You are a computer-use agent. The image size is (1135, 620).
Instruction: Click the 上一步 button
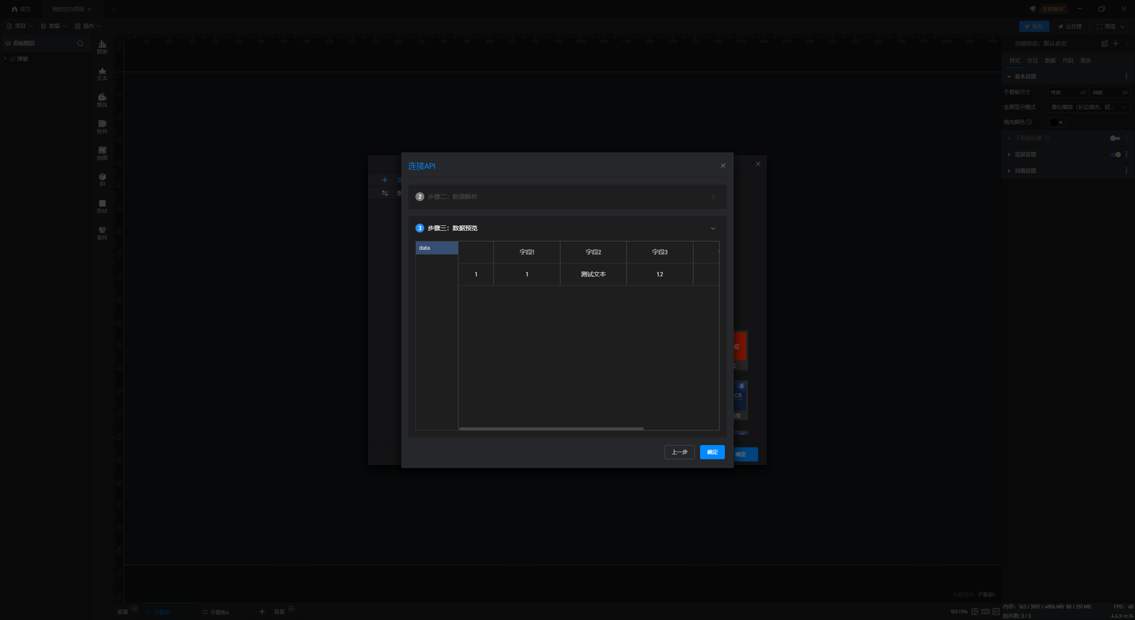coord(679,452)
